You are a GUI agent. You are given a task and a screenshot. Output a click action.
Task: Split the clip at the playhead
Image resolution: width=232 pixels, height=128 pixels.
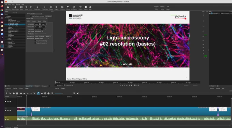click(34, 93)
